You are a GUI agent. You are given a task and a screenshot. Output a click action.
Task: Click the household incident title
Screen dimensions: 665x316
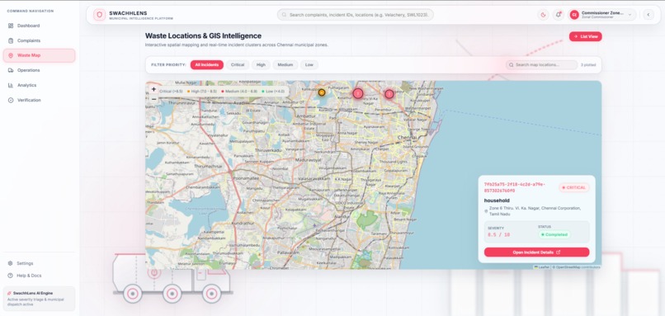coord(497,200)
